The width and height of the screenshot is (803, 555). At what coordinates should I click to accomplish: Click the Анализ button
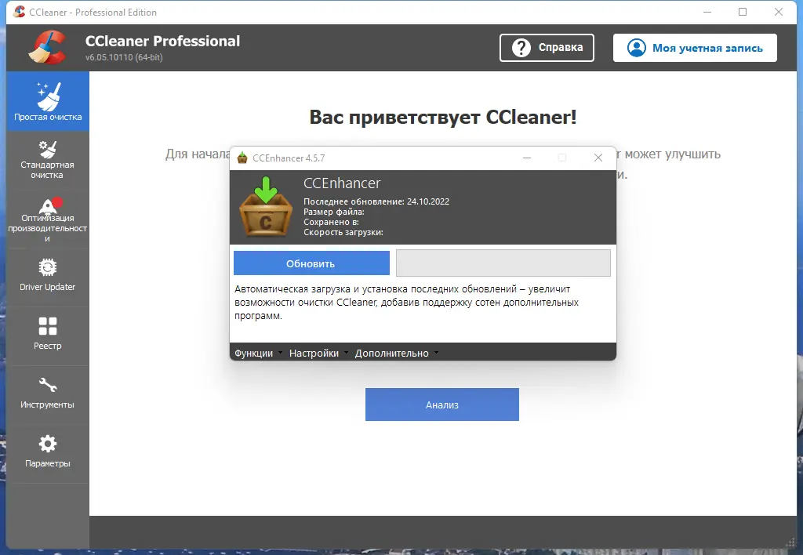pos(442,404)
